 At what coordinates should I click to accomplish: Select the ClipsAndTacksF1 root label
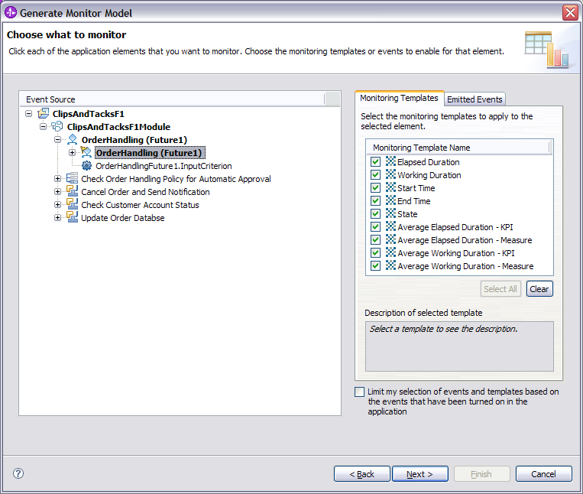tap(89, 114)
